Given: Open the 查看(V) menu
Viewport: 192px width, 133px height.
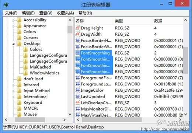Looking at the screenshot, I should point(46,13).
